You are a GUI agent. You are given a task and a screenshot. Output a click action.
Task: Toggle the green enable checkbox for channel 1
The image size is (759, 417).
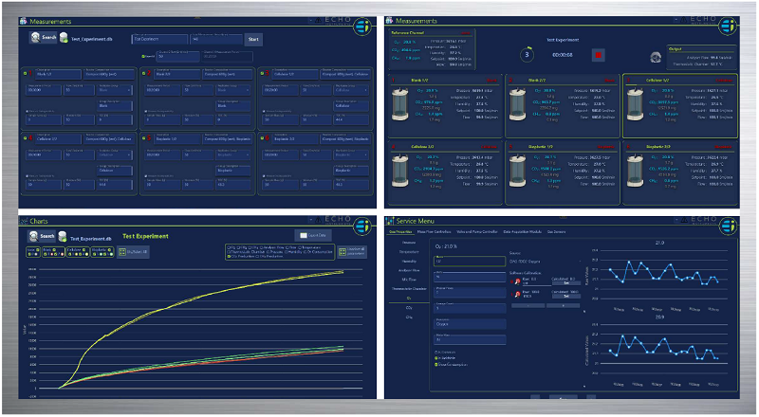click(x=26, y=73)
